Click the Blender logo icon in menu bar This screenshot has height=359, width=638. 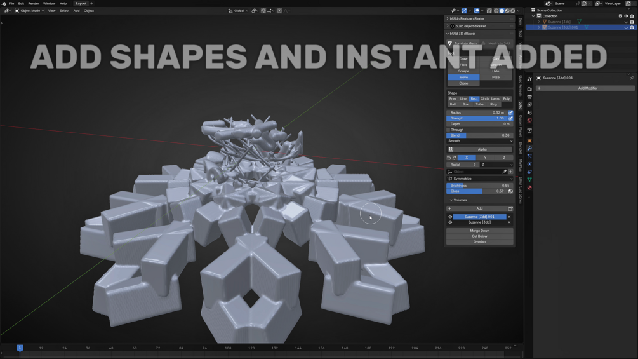coord(4,3)
